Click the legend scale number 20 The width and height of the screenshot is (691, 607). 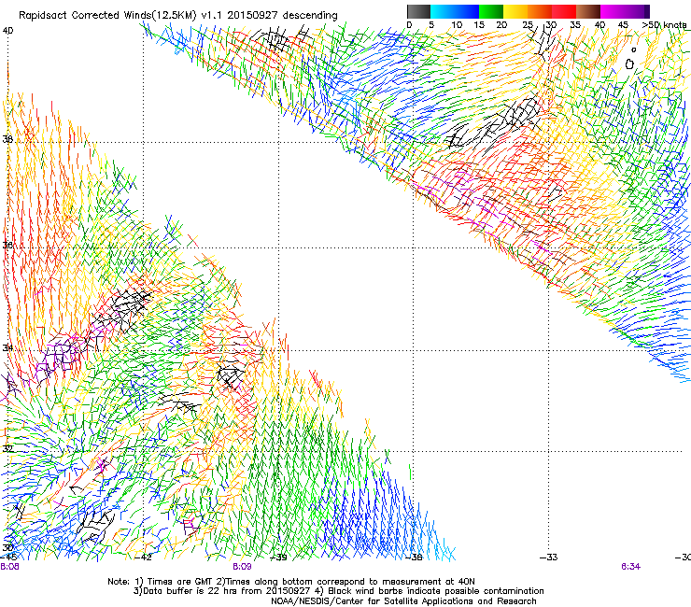click(501, 25)
